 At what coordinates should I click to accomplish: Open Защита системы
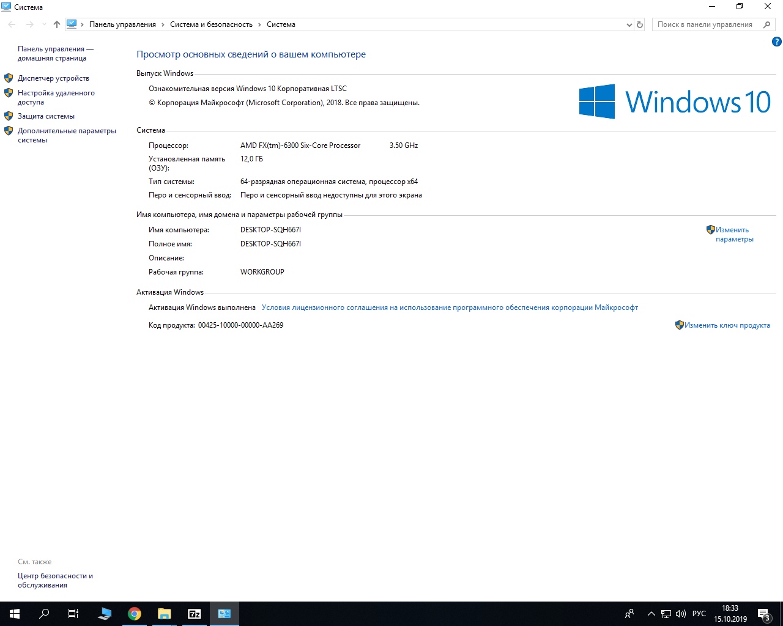tap(46, 116)
